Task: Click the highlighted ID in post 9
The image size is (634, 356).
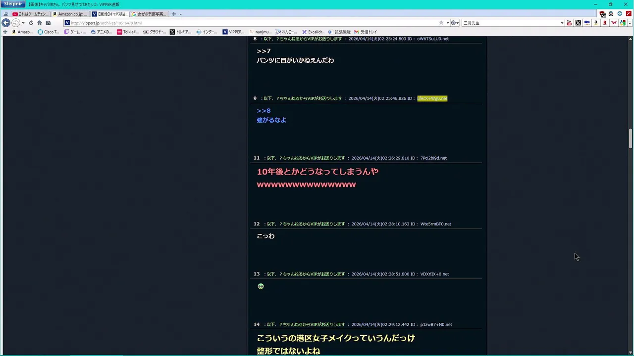Action: [432, 98]
